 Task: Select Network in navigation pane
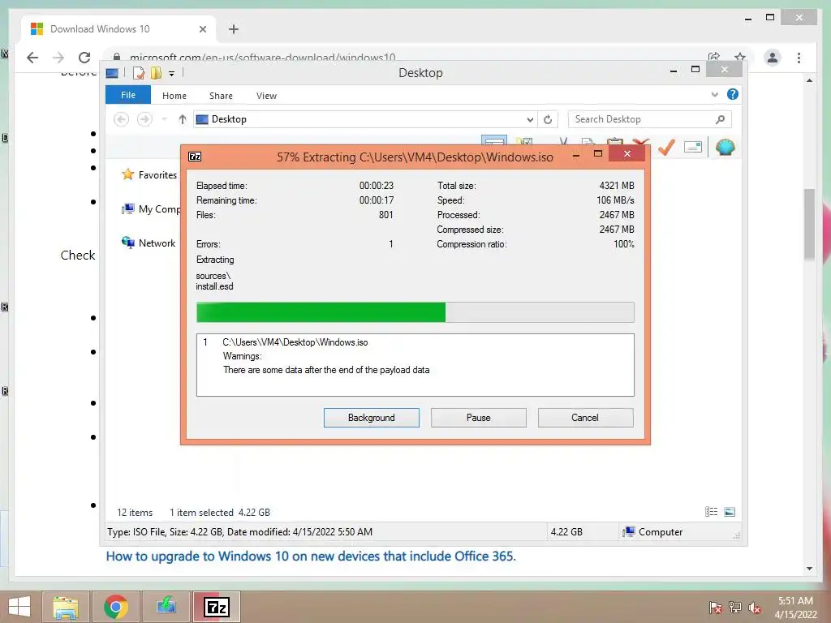149,243
